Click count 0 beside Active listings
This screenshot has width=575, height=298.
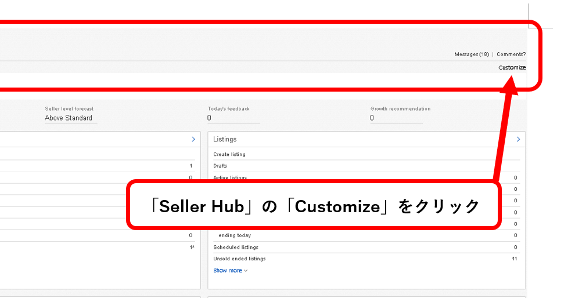pos(515,177)
